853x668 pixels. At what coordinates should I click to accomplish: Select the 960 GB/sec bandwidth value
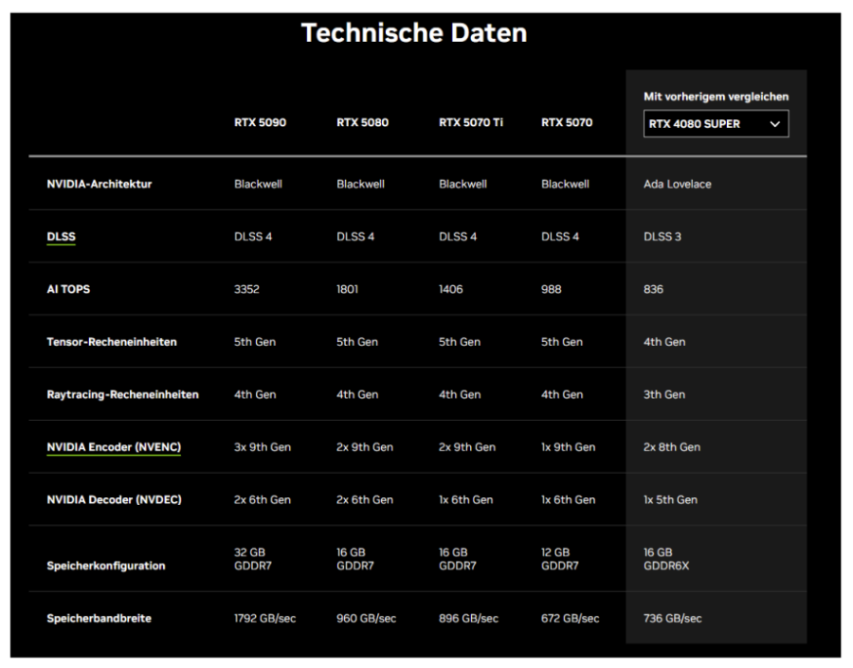[x=366, y=619]
